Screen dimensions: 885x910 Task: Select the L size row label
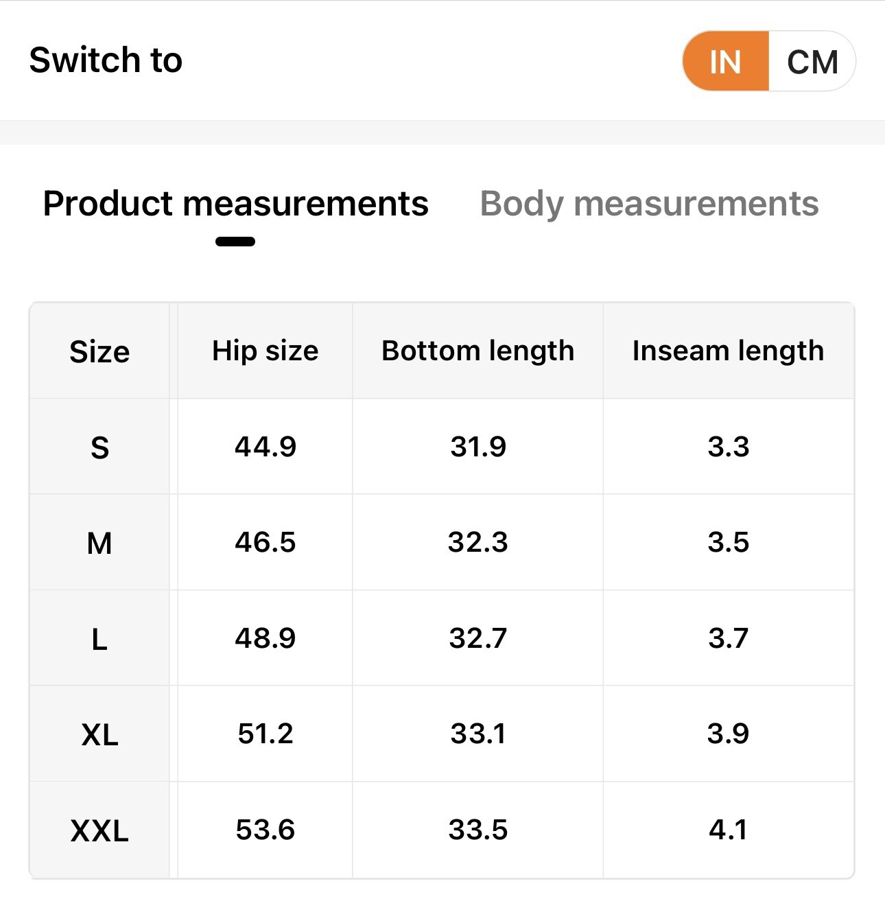click(99, 639)
